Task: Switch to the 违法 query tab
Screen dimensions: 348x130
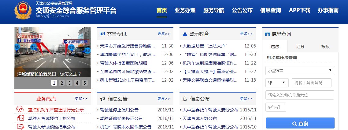Action: (275, 46)
